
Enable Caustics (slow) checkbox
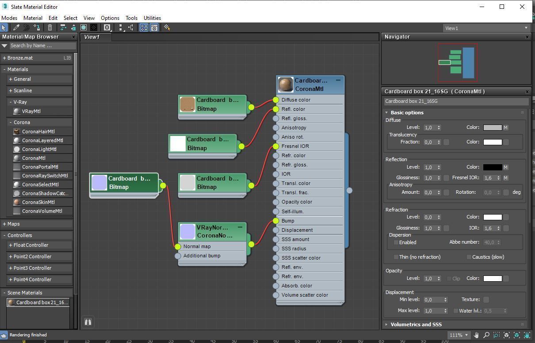(469, 257)
